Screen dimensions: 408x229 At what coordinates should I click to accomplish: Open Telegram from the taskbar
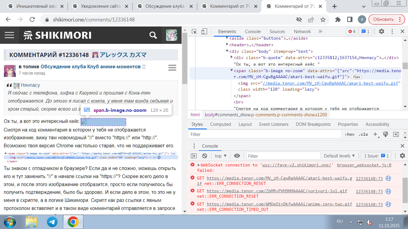pos(53,222)
